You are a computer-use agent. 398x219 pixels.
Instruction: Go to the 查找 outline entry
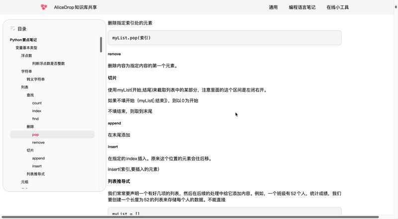pyautogui.click(x=30, y=95)
